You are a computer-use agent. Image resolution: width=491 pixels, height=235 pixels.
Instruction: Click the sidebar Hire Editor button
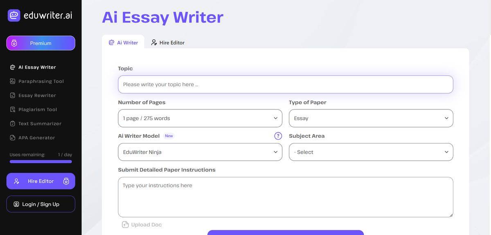[x=41, y=181]
